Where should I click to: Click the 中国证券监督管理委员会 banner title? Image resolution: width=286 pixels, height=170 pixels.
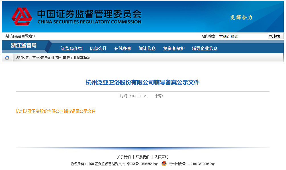89,14
